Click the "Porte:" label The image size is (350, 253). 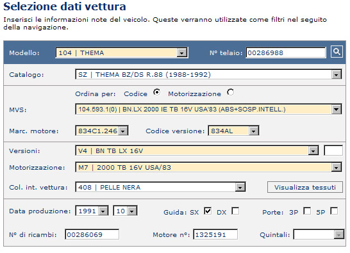tap(273, 212)
